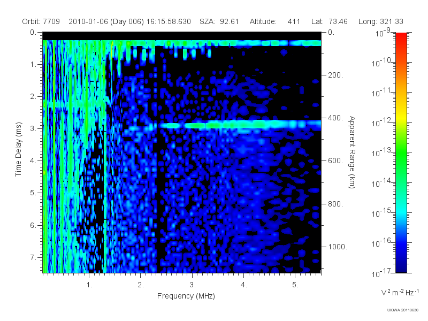This screenshot has width=428, height=321.
Task: Click the '4.' tick on Frequency axis
Action: 244,285
